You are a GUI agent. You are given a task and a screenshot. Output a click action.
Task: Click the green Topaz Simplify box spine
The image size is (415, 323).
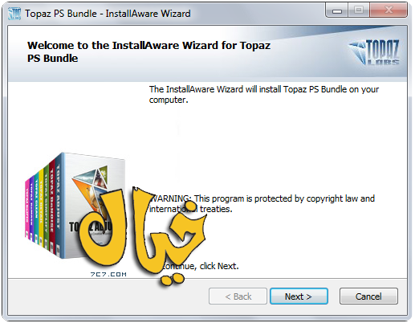(47, 206)
